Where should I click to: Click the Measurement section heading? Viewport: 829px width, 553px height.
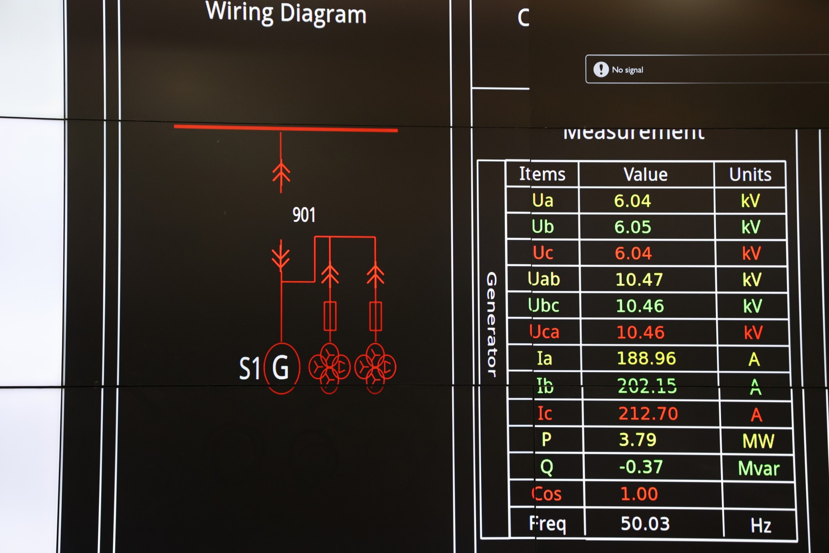pyautogui.click(x=634, y=133)
